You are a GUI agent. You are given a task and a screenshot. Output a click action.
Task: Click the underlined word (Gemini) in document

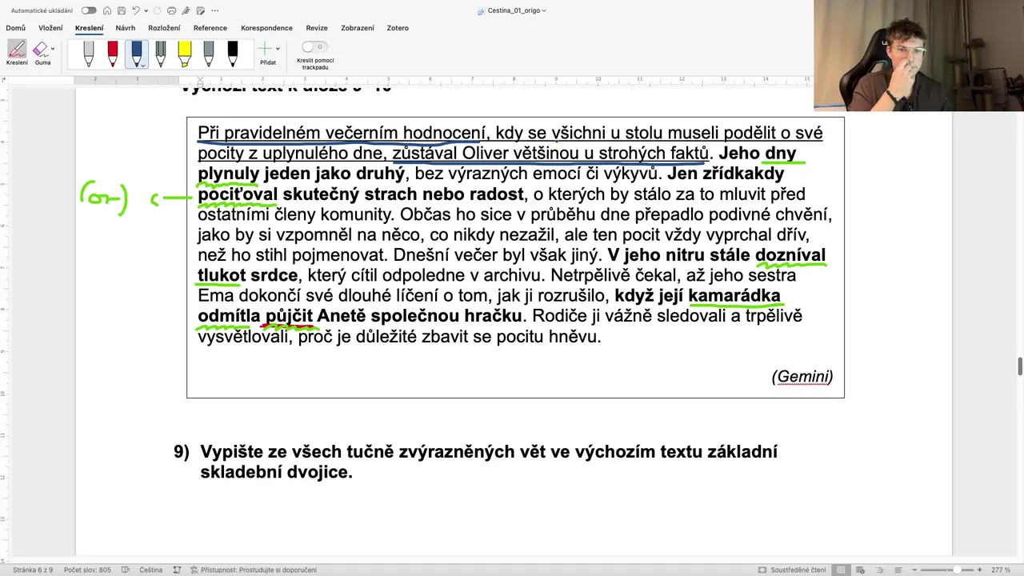click(802, 376)
